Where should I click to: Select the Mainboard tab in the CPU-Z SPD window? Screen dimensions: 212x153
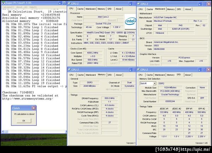click(160, 75)
